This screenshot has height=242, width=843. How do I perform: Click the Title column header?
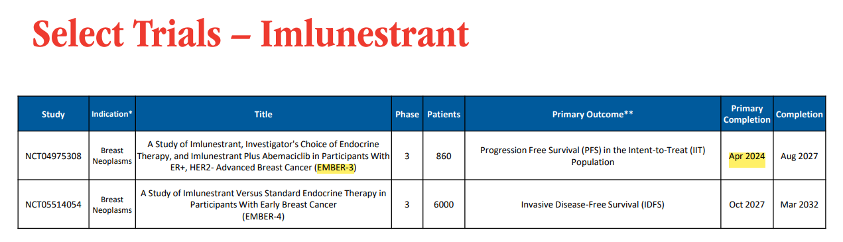coord(263,114)
